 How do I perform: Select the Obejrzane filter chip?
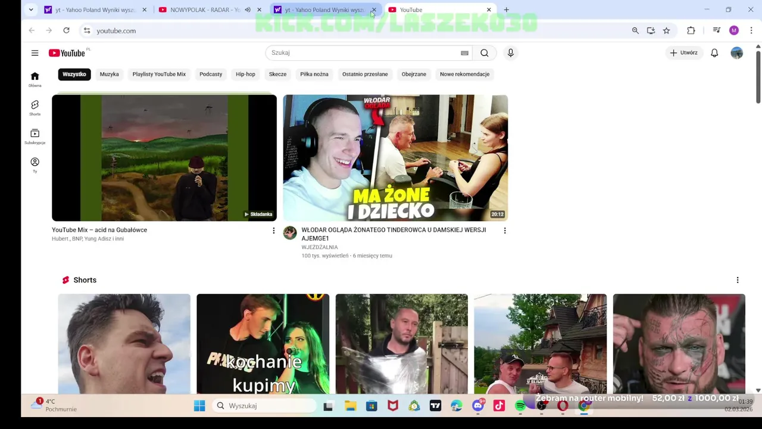click(x=414, y=74)
